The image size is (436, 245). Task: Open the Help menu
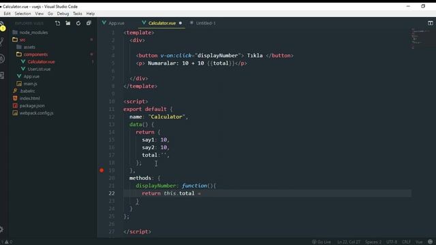[x=91, y=14]
